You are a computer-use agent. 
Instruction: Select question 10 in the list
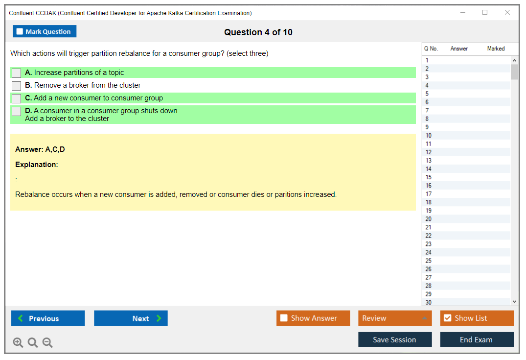pos(429,136)
